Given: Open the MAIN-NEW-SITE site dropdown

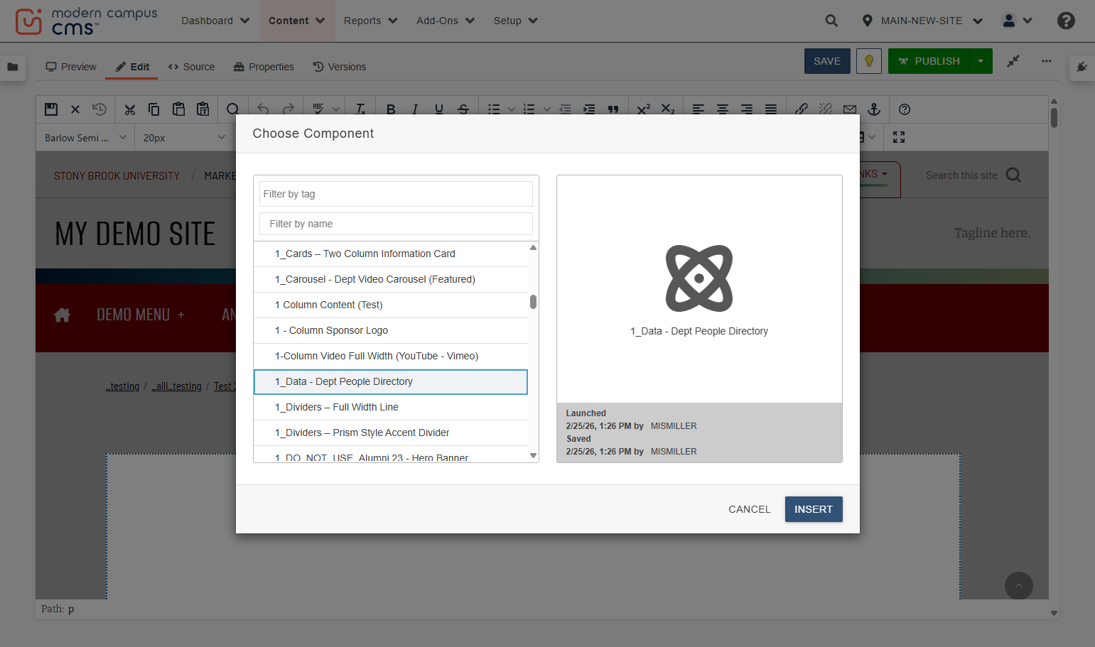Looking at the screenshot, I should 922,21.
